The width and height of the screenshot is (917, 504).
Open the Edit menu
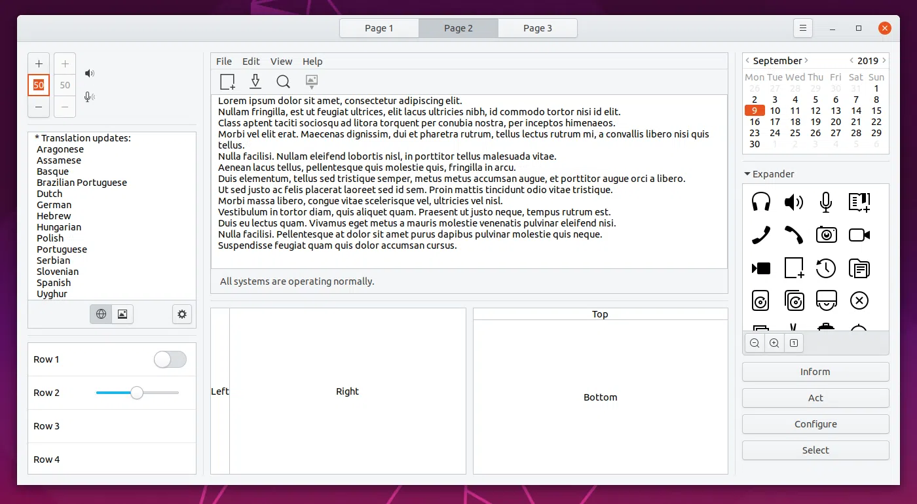[x=251, y=62]
